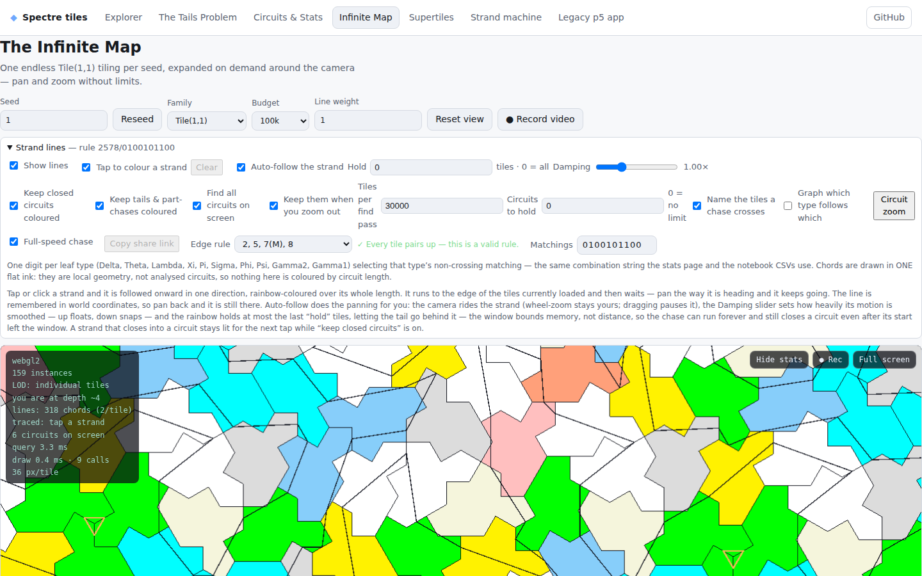Click the Spectre tiles diamond logo
The height and width of the screenshot is (576, 922).
pos(14,18)
